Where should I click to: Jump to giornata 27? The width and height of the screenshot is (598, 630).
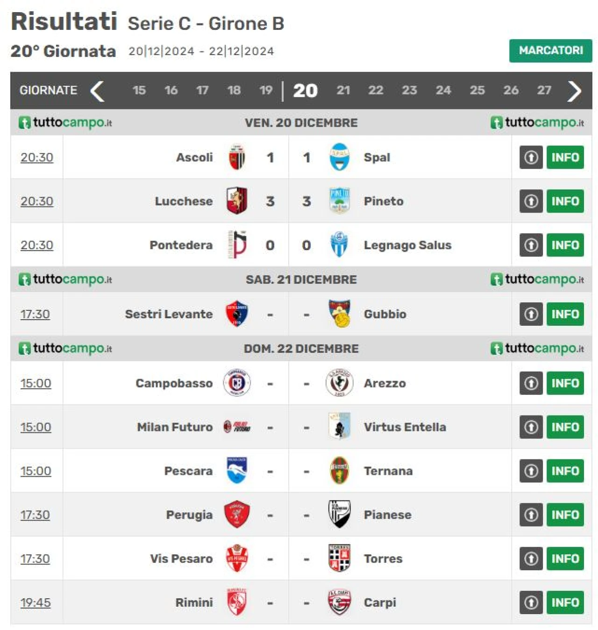tap(544, 90)
